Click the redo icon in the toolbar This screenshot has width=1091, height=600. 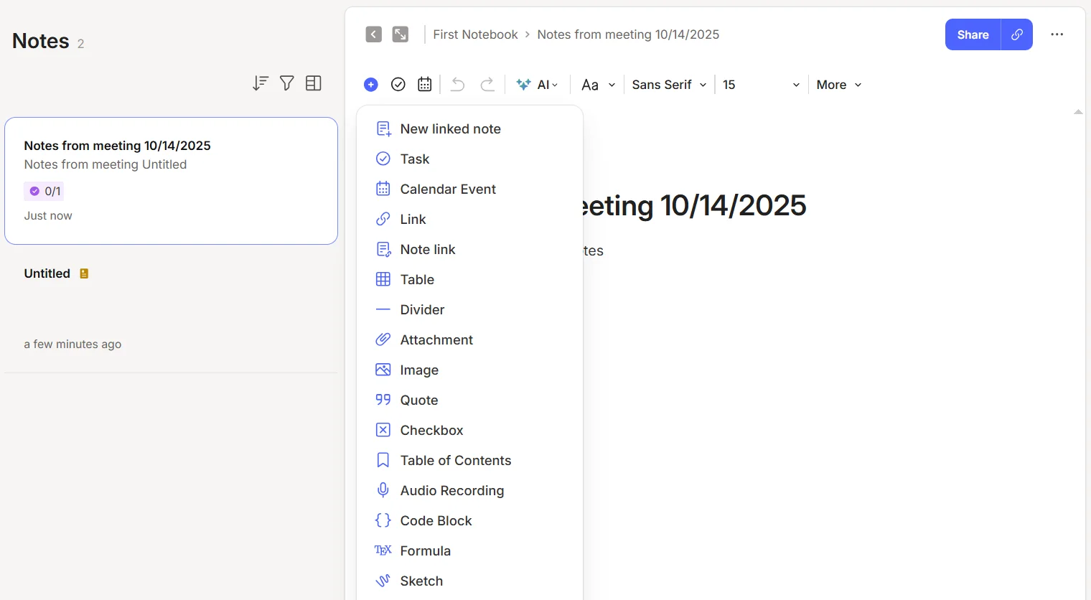488,84
